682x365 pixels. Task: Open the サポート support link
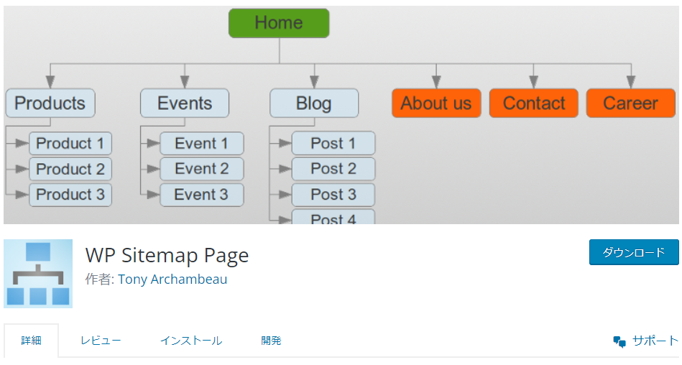coord(655,341)
